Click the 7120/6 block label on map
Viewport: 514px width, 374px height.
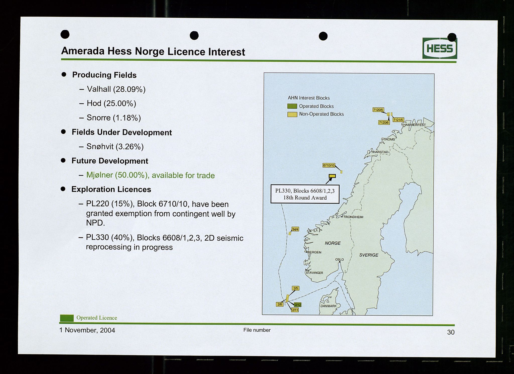[384, 122]
